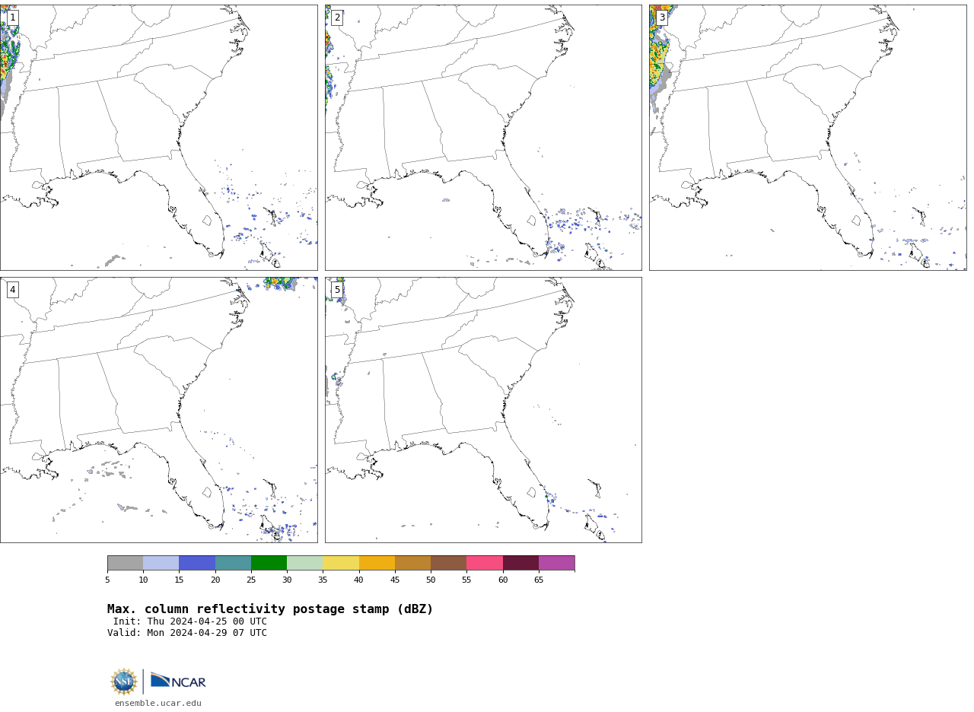Click the gray 5-10 dBZ swatch
Image resolution: width=974 pixels, height=712 pixels.
pos(125,563)
